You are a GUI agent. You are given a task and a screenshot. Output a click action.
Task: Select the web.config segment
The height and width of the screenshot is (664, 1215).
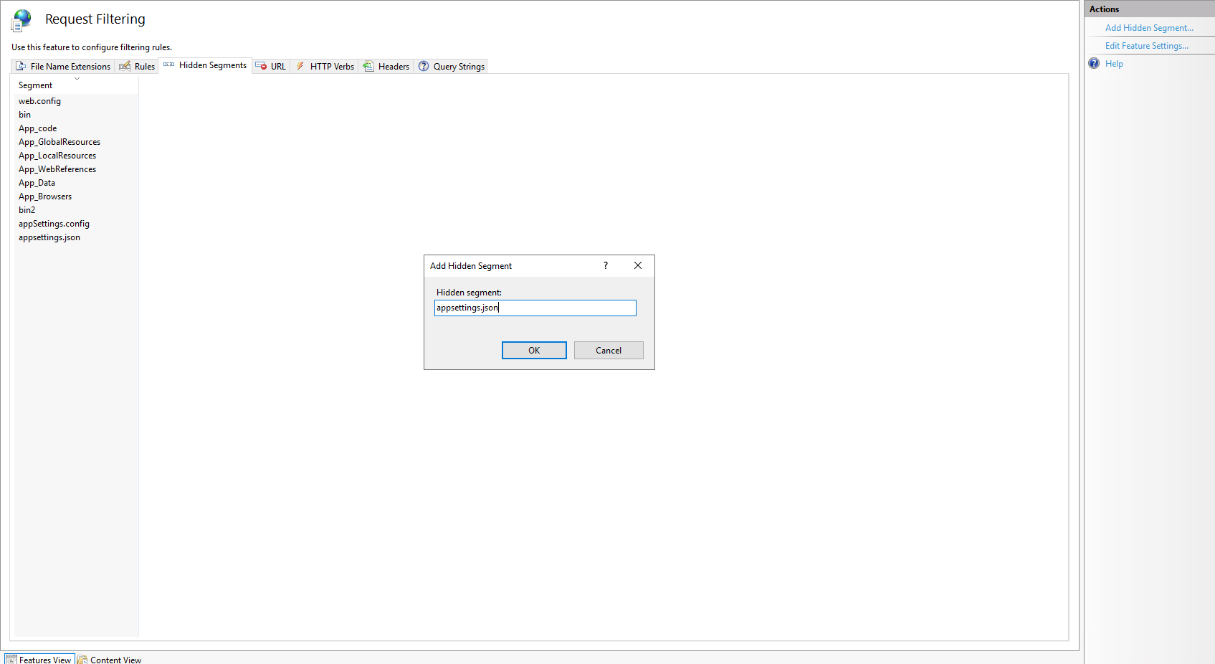[39, 100]
